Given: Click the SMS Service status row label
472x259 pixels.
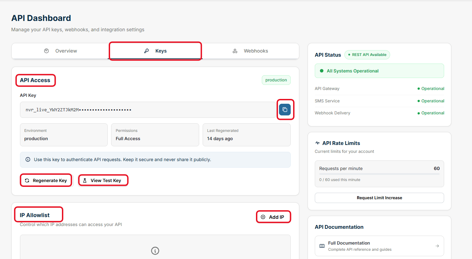Looking at the screenshot, I should [x=327, y=101].
